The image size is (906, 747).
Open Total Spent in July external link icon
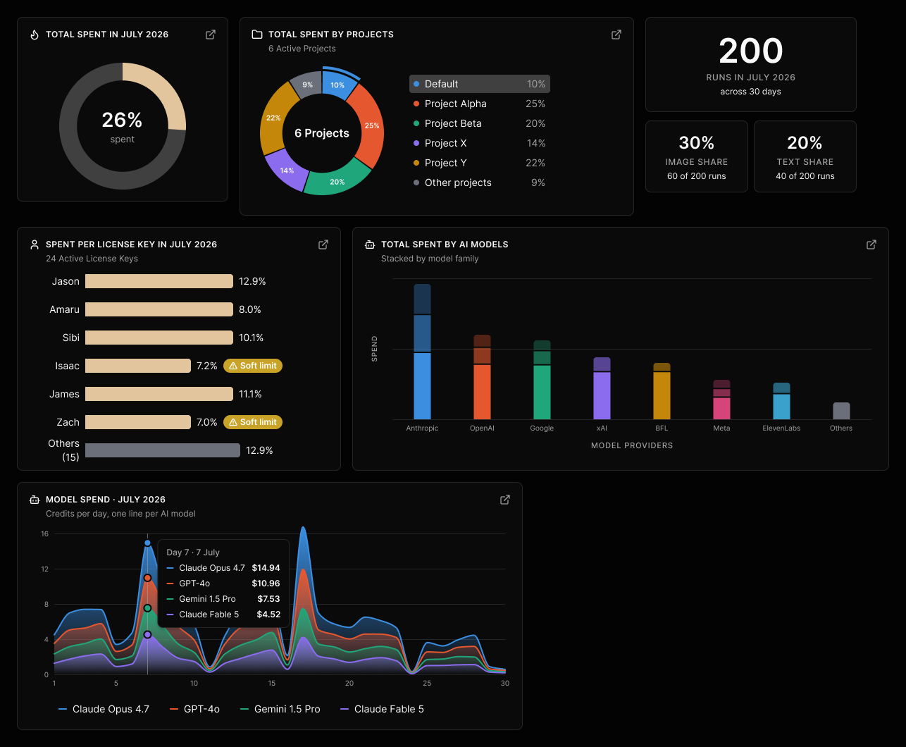(x=211, y=35)
